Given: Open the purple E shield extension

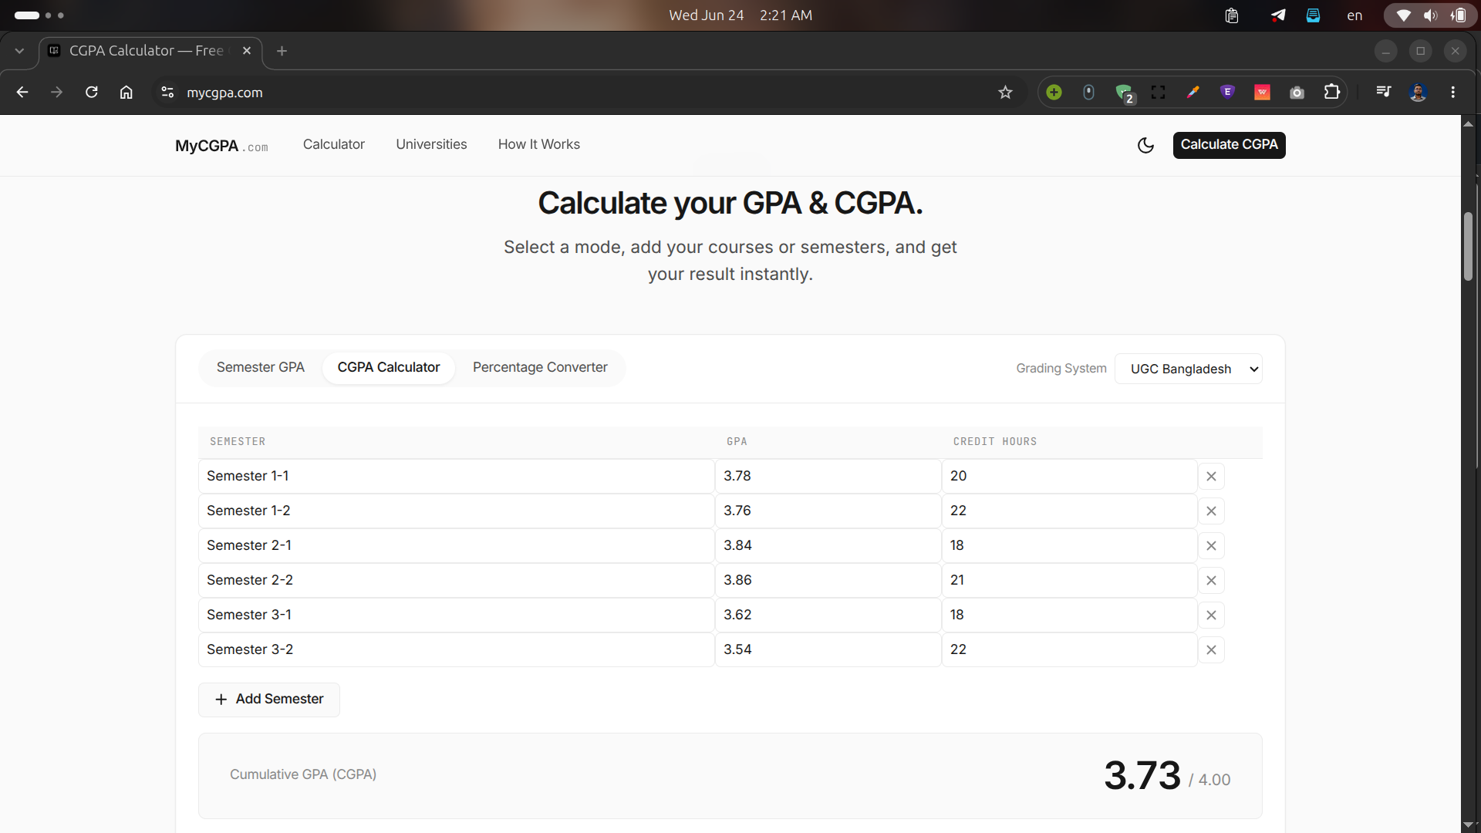Looking at the screenshot, I should [x=1227, y=93].
